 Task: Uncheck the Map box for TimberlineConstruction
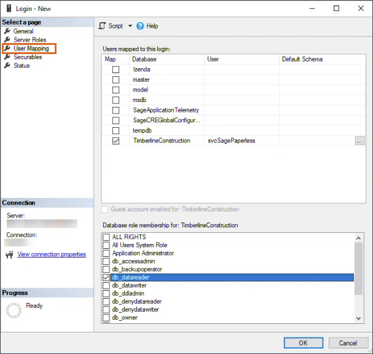[x=116, y=141]
